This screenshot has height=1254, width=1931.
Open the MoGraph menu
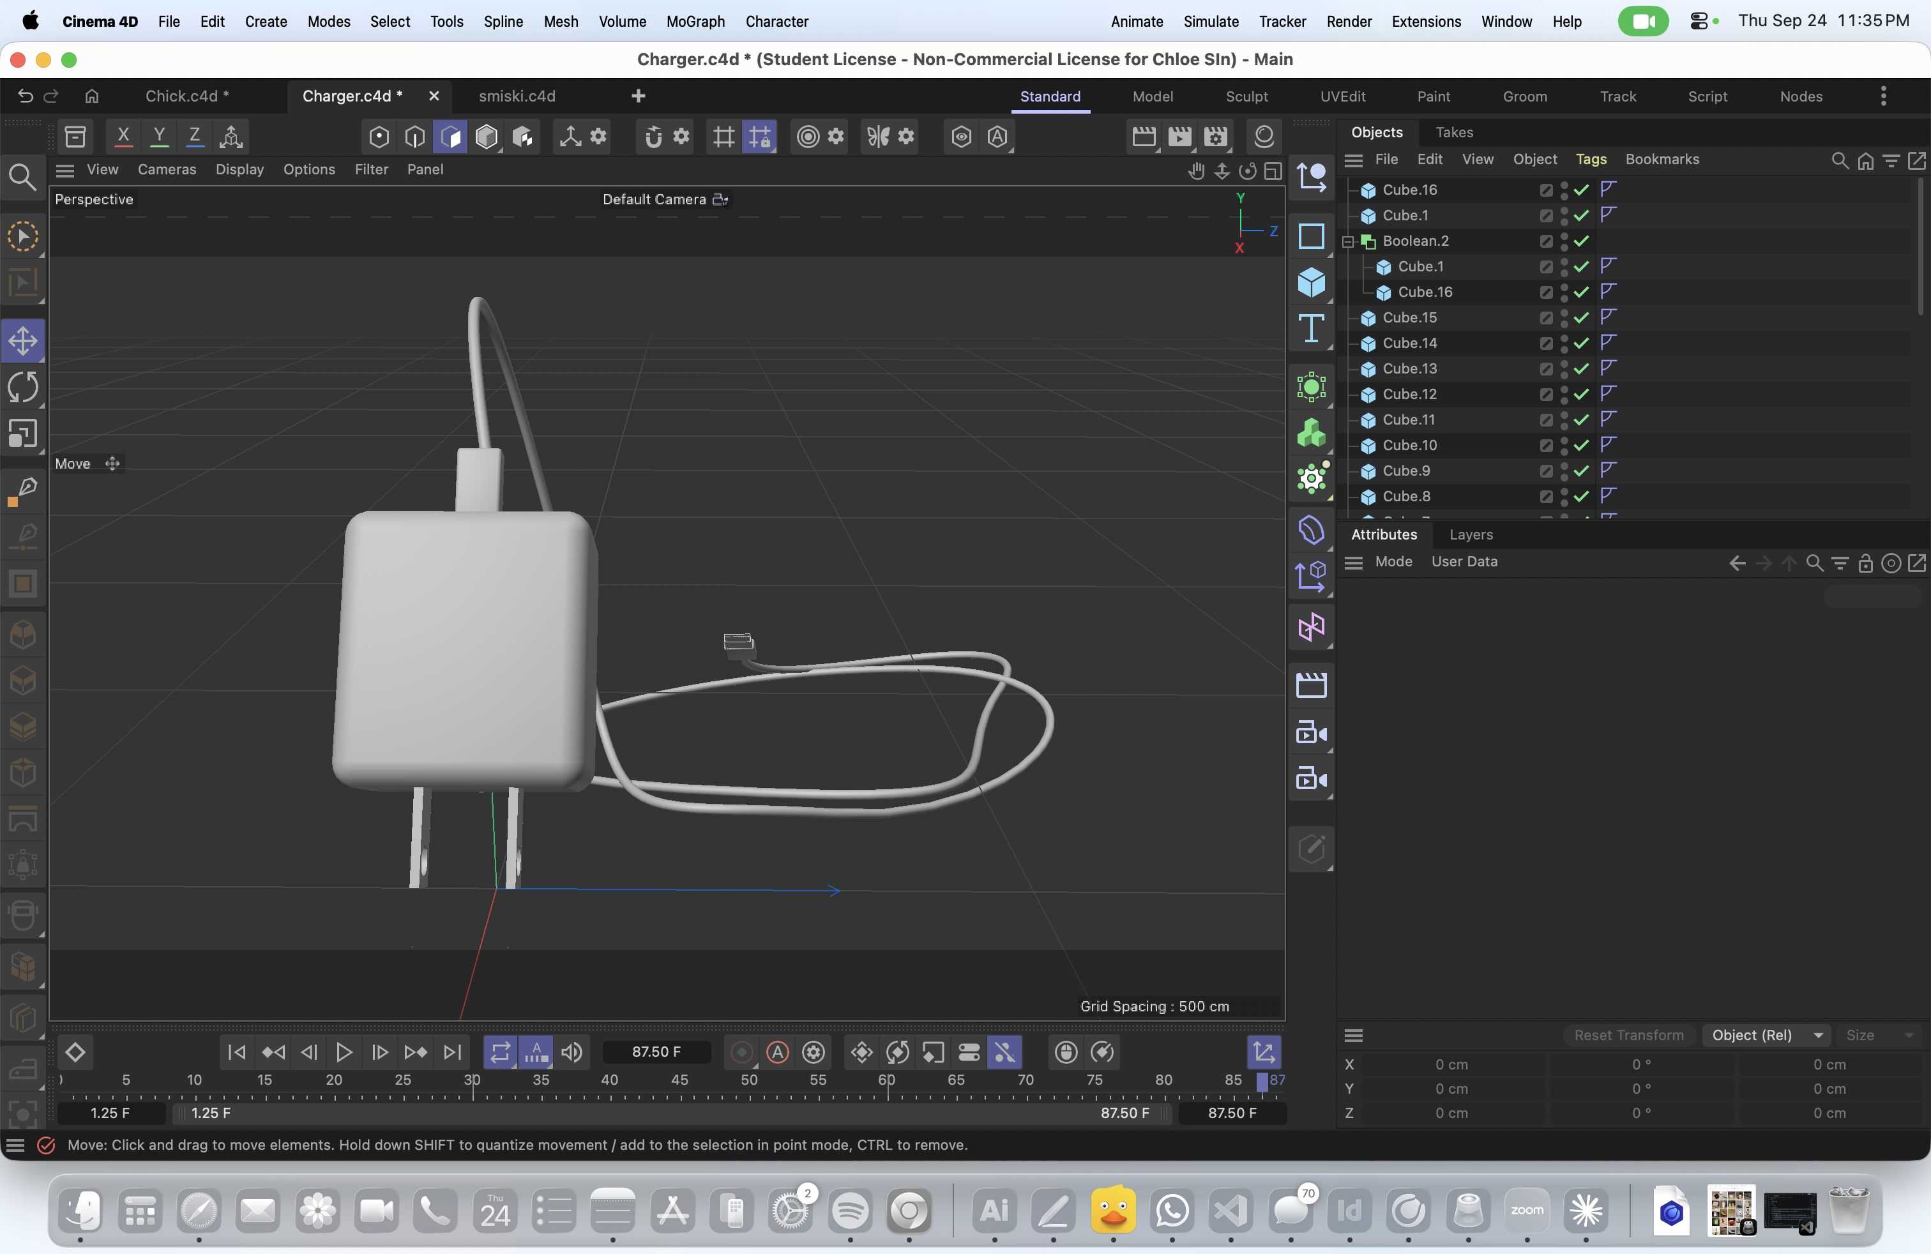695,21
